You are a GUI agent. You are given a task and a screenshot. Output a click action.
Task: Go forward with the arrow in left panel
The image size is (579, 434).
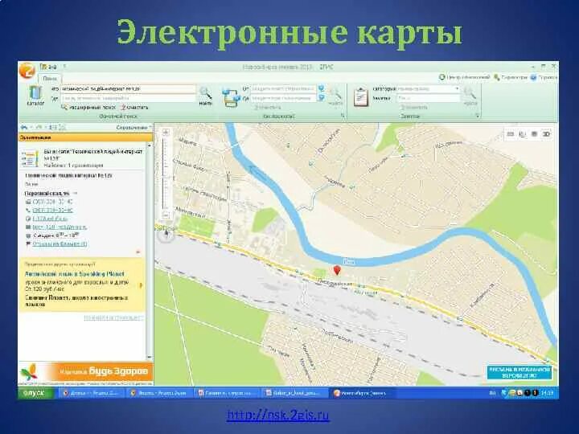[x=39, y=127]
